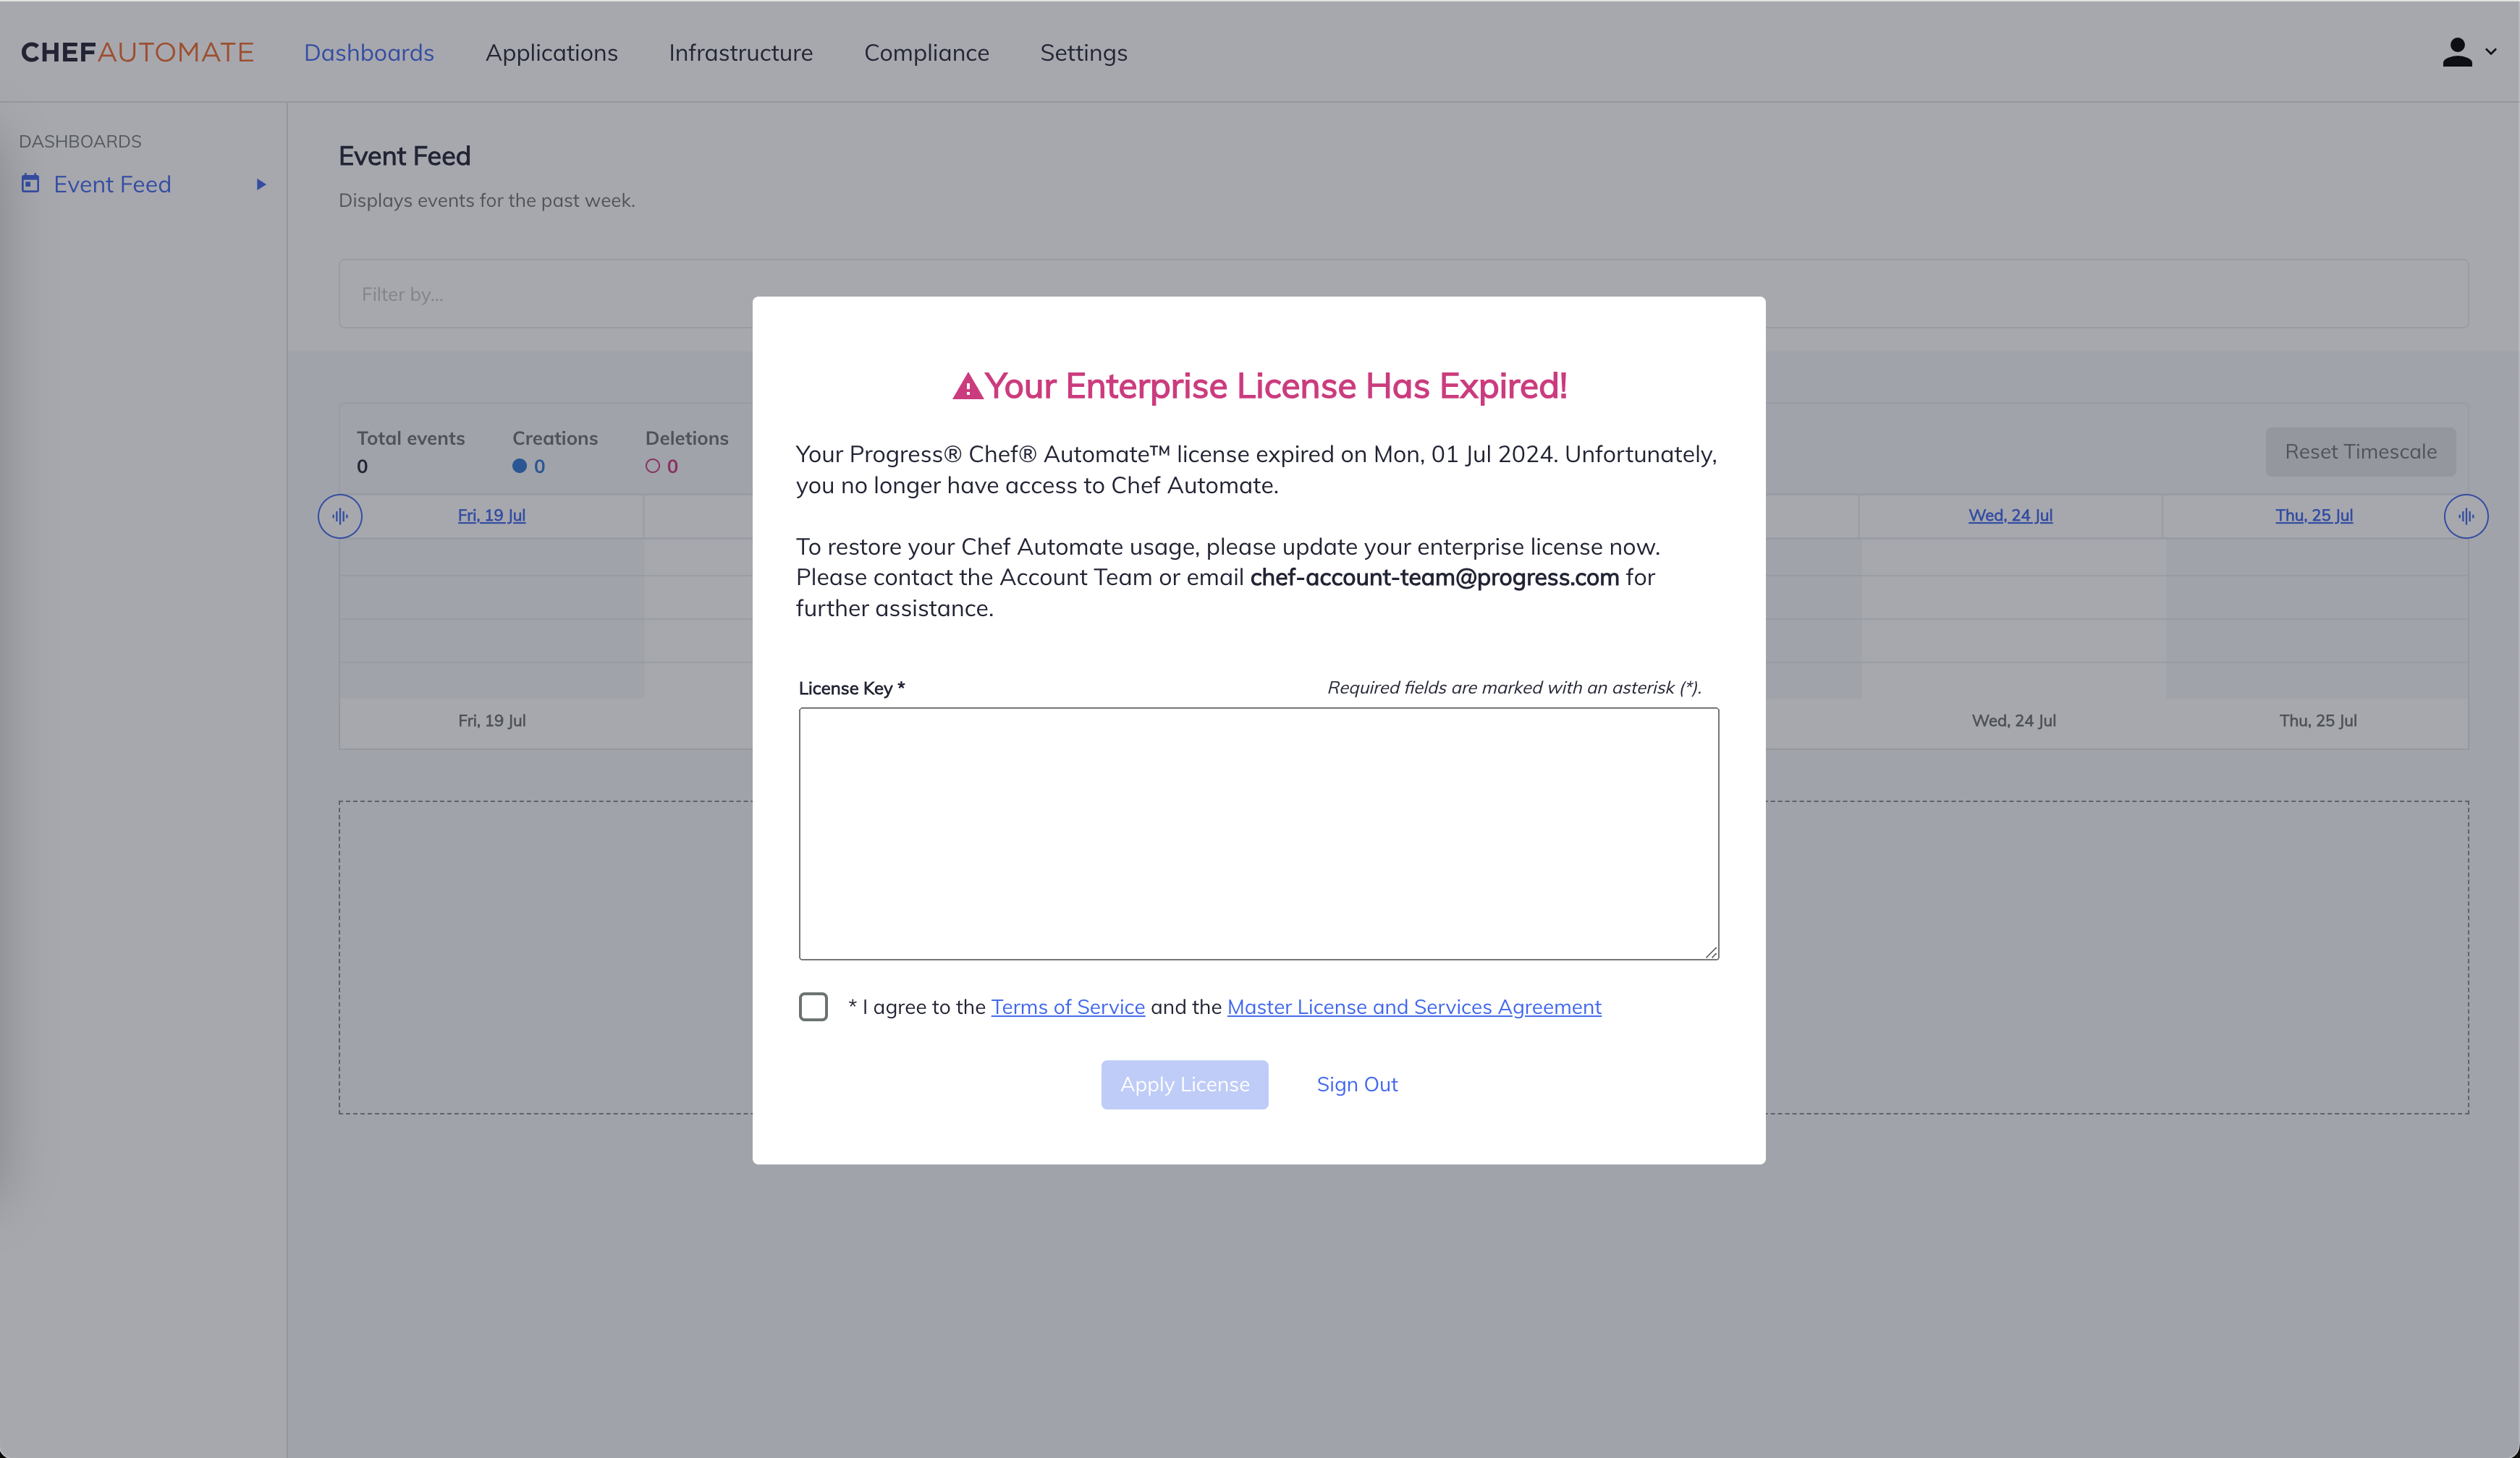
Task: Click the Deletions circle indicator
Action: click(x=653, y=466)
